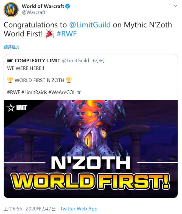Viewport: 182px width, 214px height.
Task: Open the tweet date 2020年2月7日
Action: coord(41,209)
